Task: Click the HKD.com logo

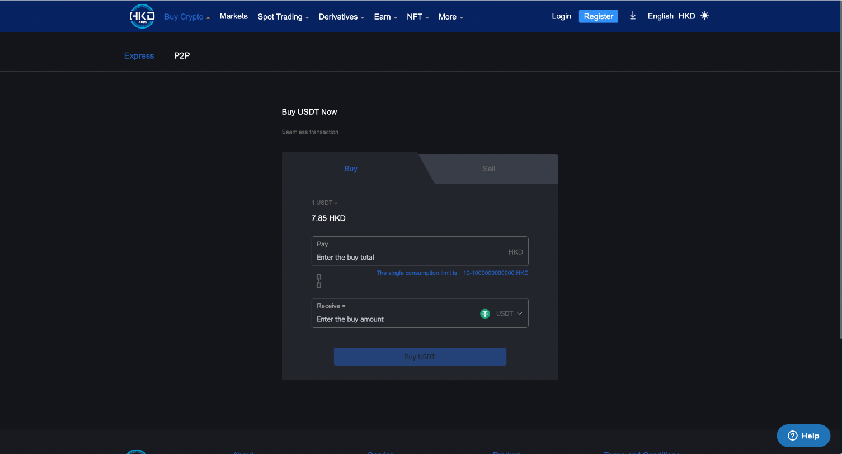Action: 142,16
